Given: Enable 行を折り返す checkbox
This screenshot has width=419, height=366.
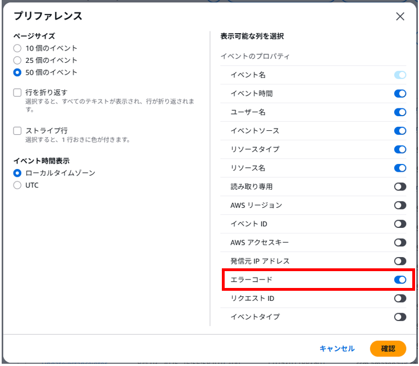Looking at the screenshot, I should (17, 93).
